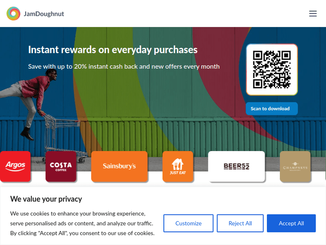Select the Beer52 brand tile
Image resolution: width=326 pixels, height=245 pixels.
click(236, 166)
